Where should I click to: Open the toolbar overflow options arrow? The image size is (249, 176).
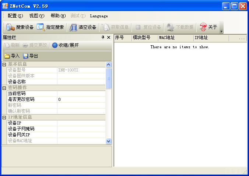tap(221, 32)
